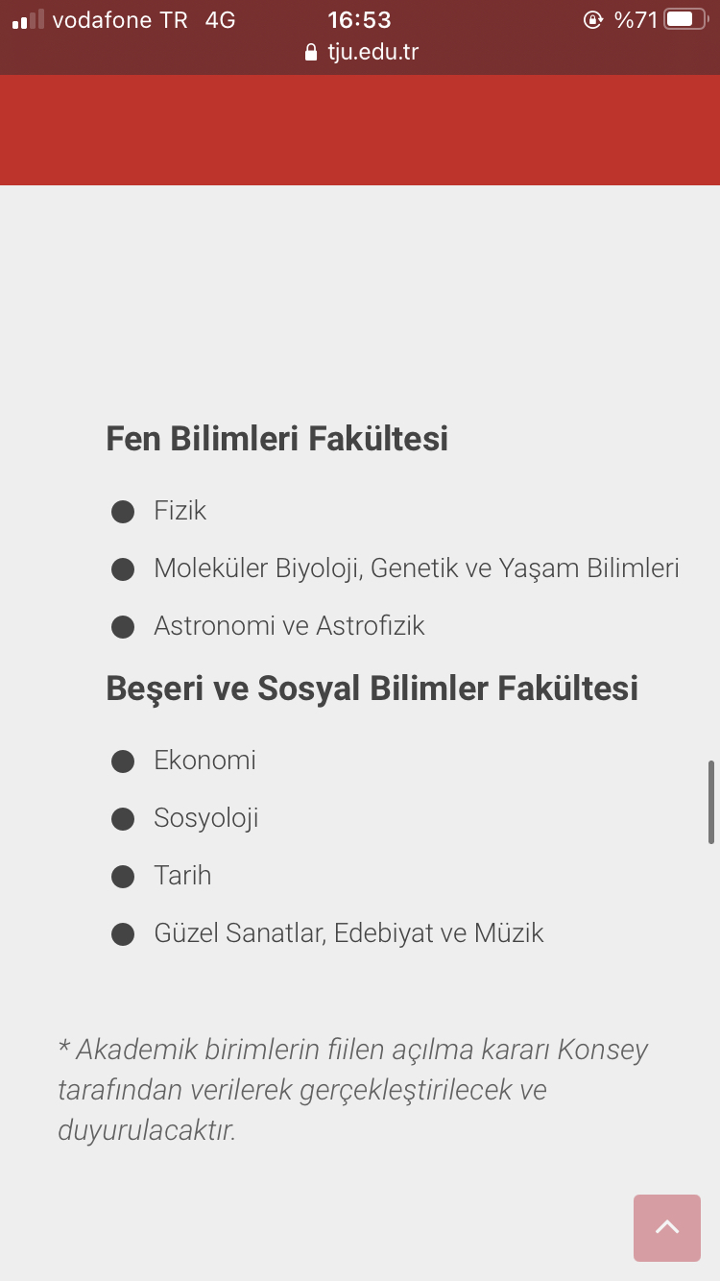Open the Sosyoloji list item

click(x=206, y=818)
